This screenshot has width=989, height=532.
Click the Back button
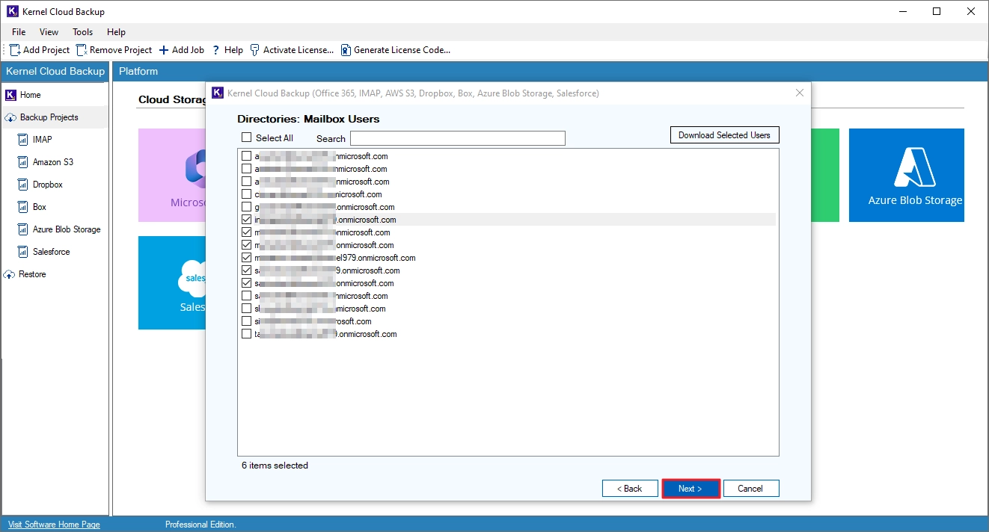coord(630,489)
